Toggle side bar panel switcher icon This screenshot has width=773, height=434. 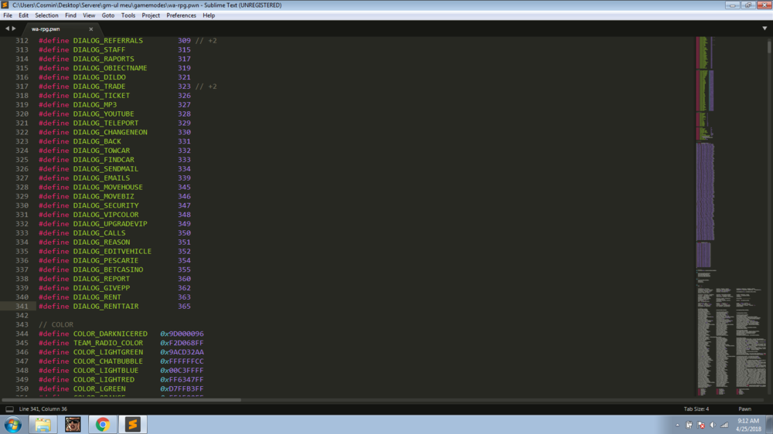[x=9, y=409]
